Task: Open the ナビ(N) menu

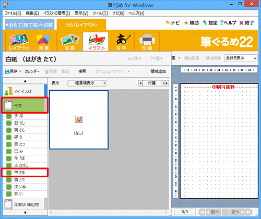Action: pos(118,13)
